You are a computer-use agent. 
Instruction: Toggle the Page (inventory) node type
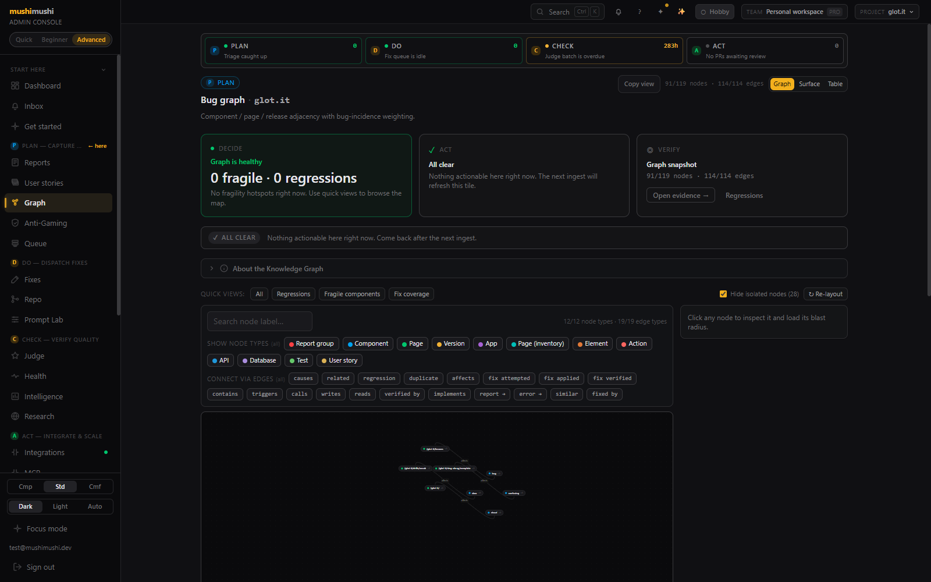(538, 343)
